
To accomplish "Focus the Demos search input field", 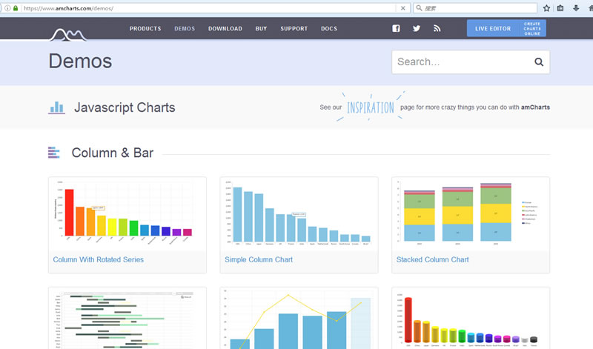I will 460,62.
